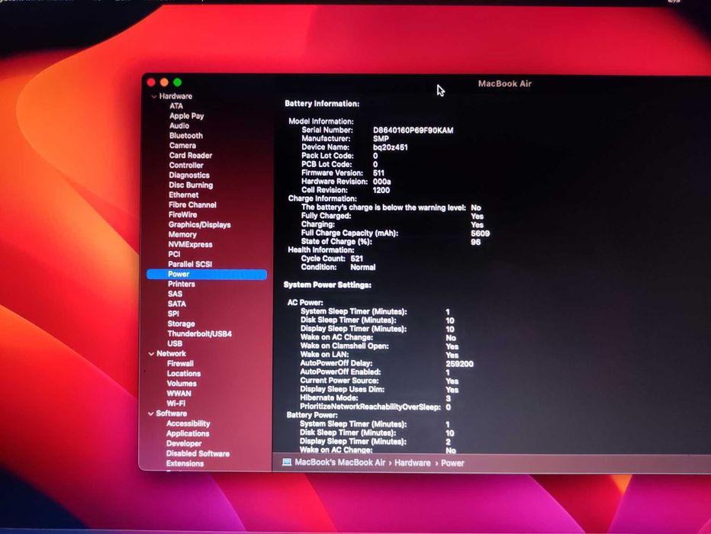Open Fibre Channel entry
The width and height of the screenshot is (711, 534).
pos(192,205)
